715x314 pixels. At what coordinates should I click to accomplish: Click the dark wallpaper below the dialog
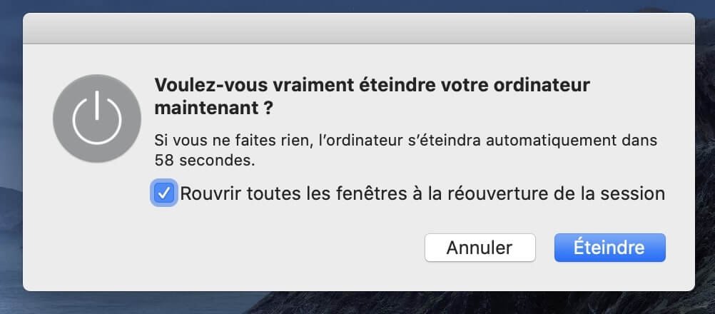click(x=357, y=303)
